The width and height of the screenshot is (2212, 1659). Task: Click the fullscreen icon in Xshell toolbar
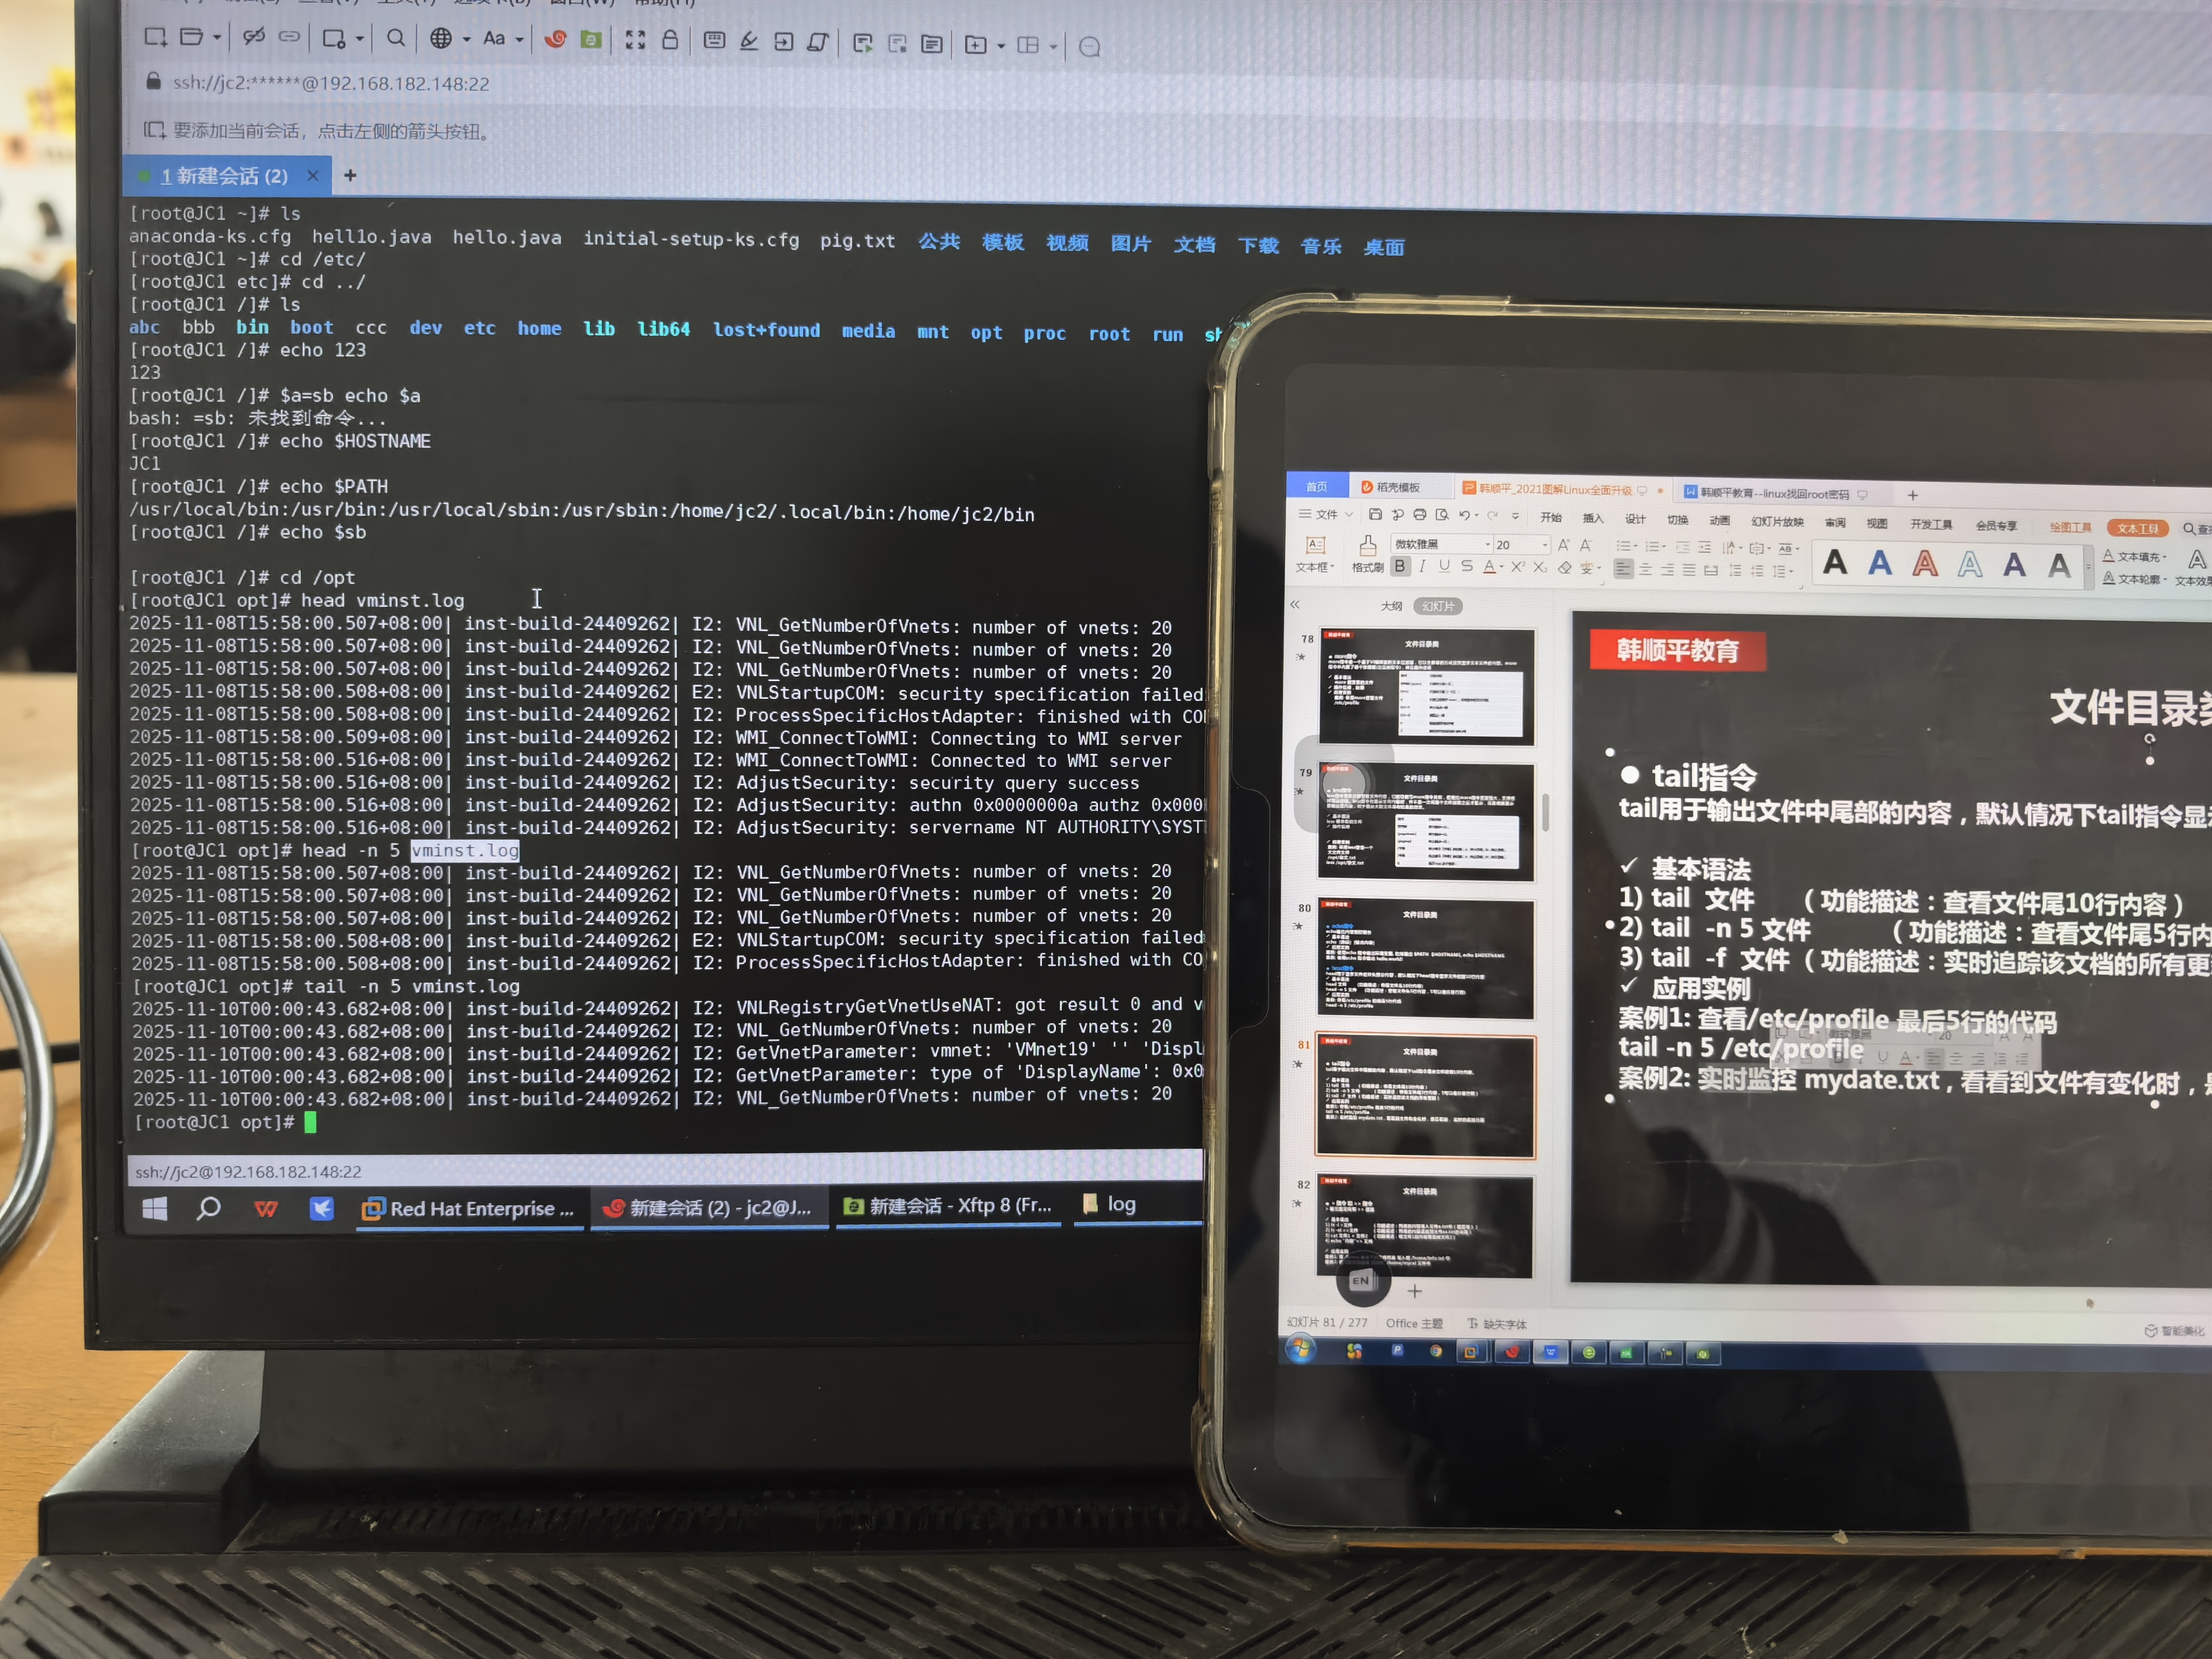point(635,40)
